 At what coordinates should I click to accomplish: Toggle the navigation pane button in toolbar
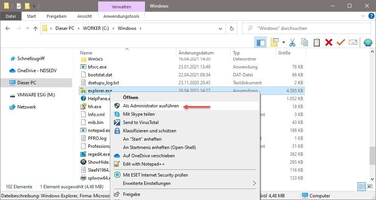click(x=260, y=42)
